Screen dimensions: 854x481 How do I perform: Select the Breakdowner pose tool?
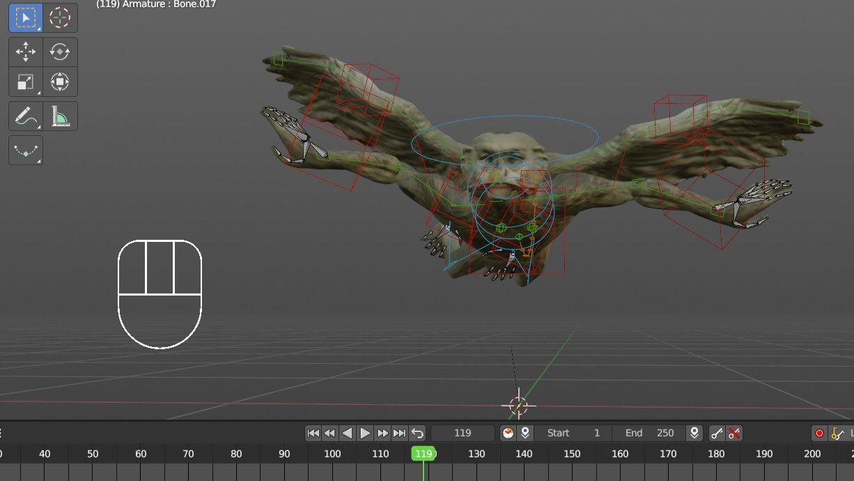(x=26, y=151)
